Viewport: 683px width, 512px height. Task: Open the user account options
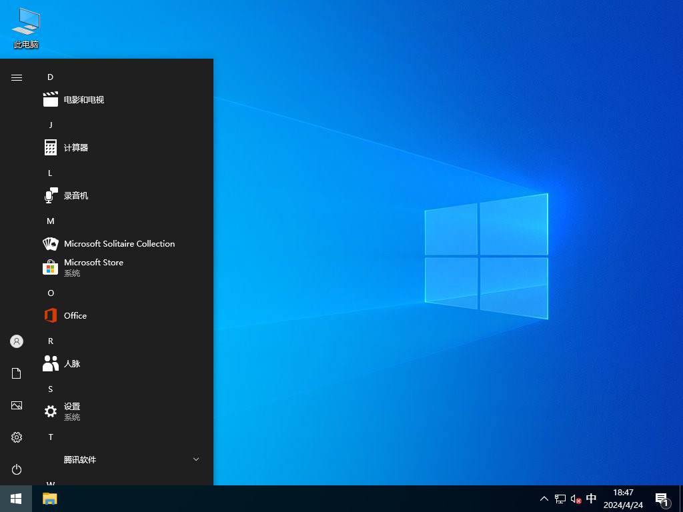(16, 341)
